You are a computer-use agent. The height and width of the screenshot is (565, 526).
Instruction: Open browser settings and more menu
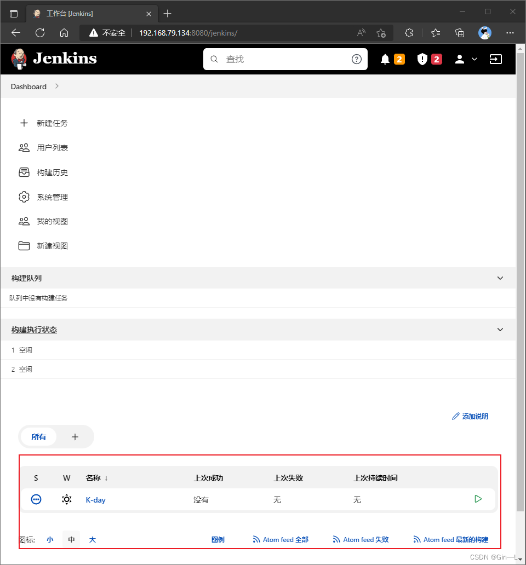[x=510, y=33]
